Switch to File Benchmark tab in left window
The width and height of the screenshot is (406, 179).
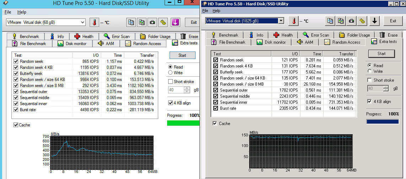[29, 43]
